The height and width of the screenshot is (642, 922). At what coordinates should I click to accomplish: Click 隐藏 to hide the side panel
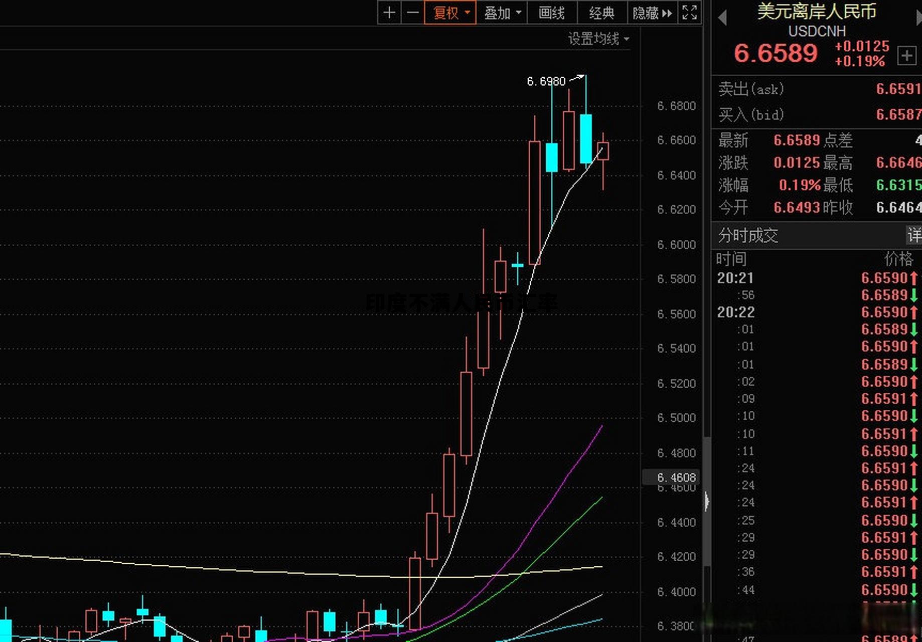click(652, 13)
